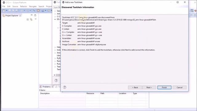Collapse the DS-5 node in Preferences

(55, 19)
